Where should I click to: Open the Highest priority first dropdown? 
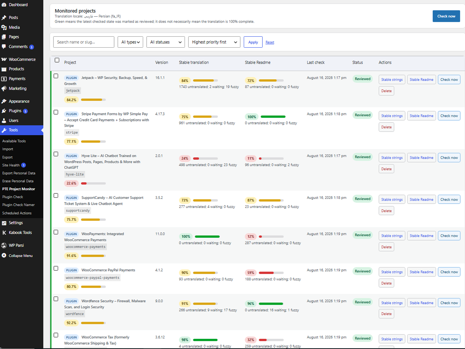click(214, 42)
